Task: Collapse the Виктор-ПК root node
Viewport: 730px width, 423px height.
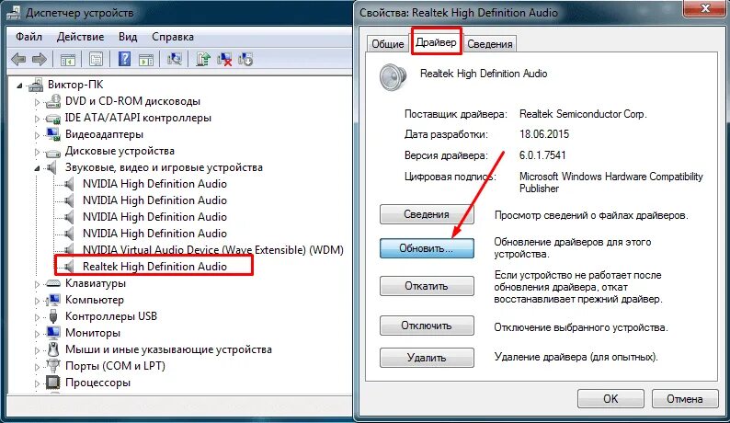Action: 19,86
